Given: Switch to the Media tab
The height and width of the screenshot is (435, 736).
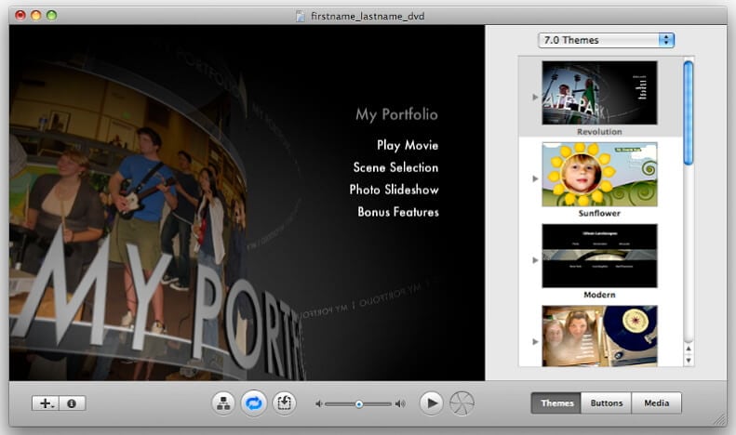Looking at the screenshot, I should pos(657,403).
